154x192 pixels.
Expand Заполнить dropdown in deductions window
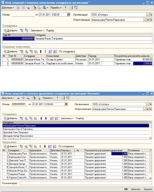click(x=67, y=118)
